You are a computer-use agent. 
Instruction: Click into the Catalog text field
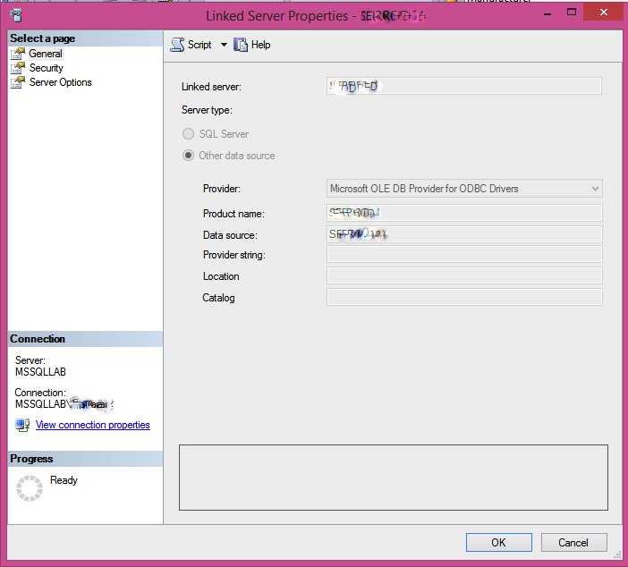click(x=464, y=298)
